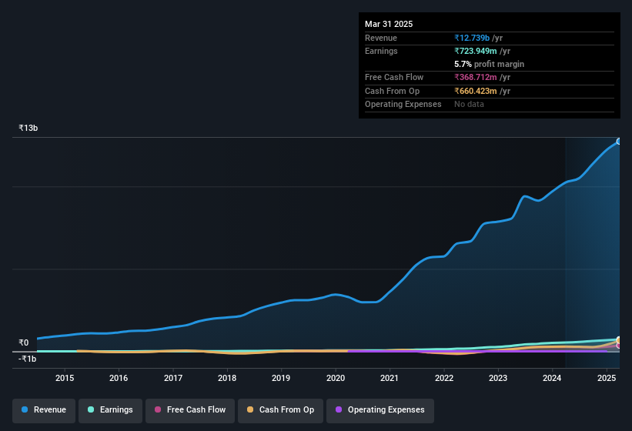Screen dimensions: 632x431
Task: Click the 2017 x-axis year label
Action: coord(173,378)
